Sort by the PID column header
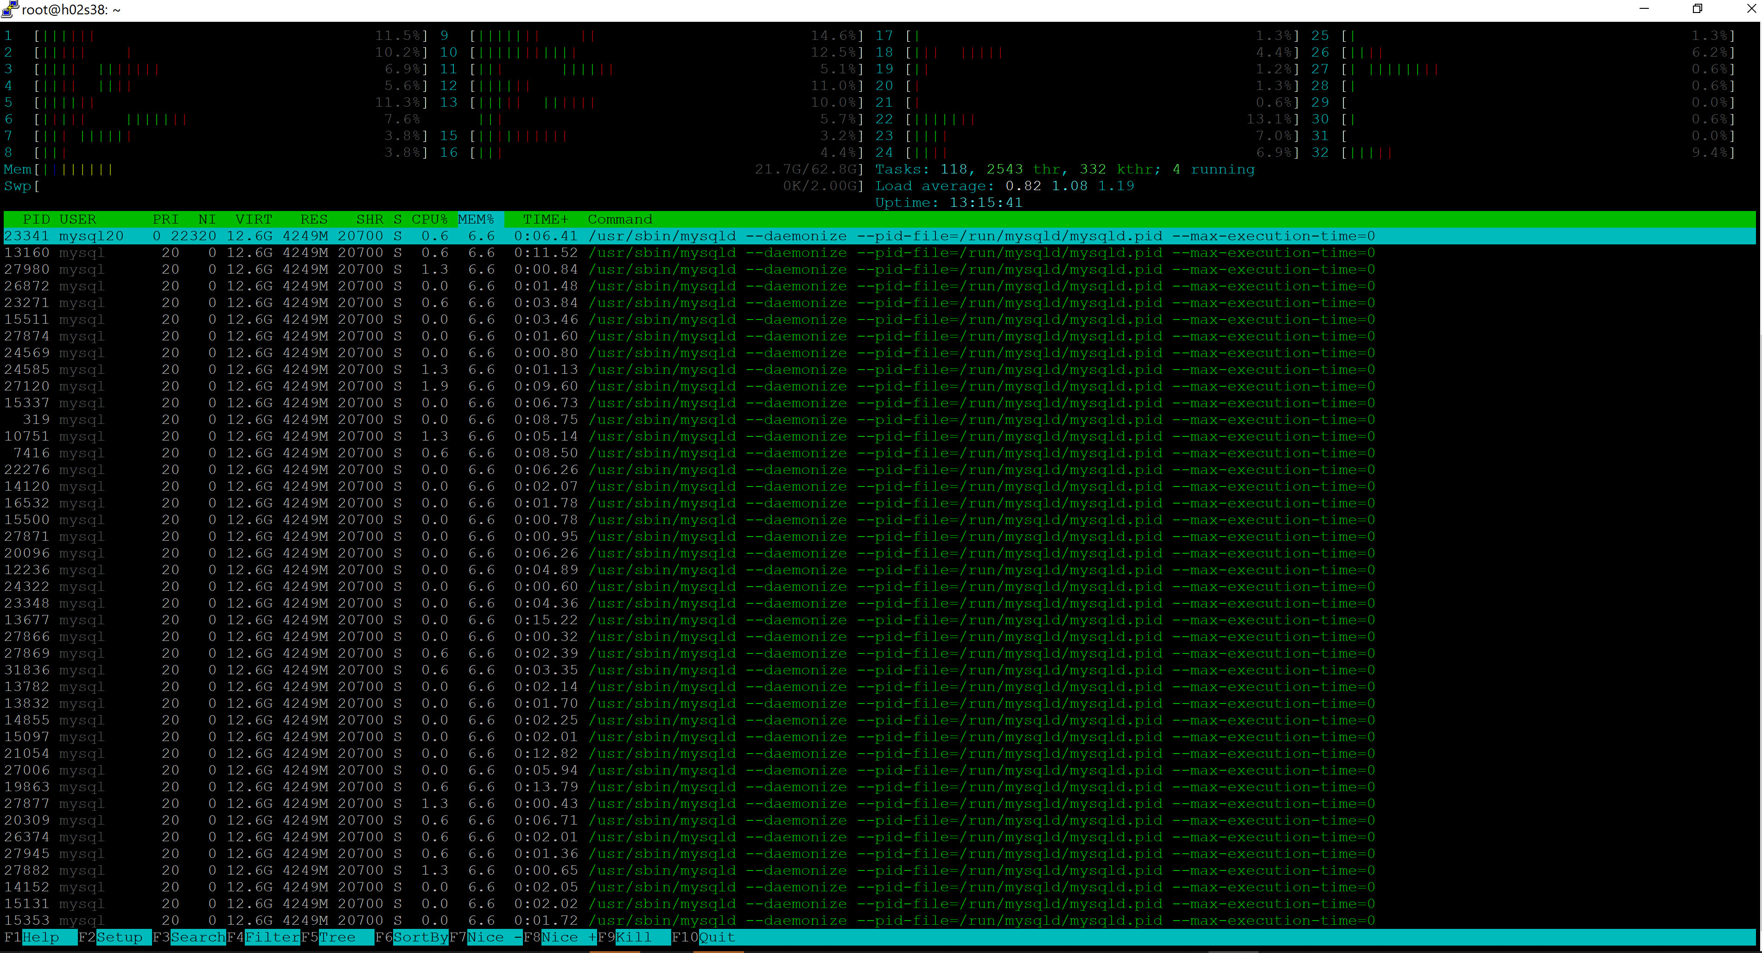1762x953 pixels. click(36, 220)
